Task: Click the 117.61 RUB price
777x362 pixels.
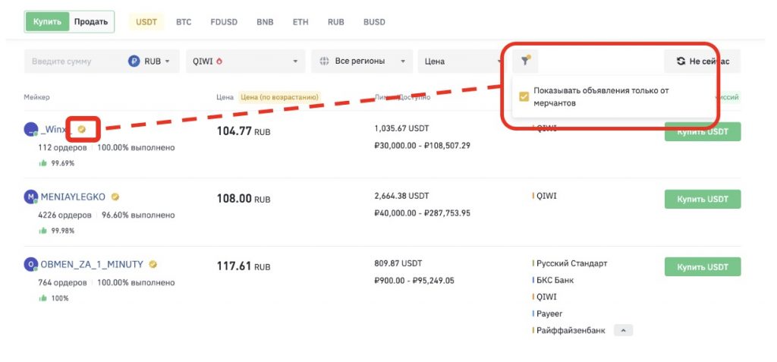Action: [x=244, y=266]
